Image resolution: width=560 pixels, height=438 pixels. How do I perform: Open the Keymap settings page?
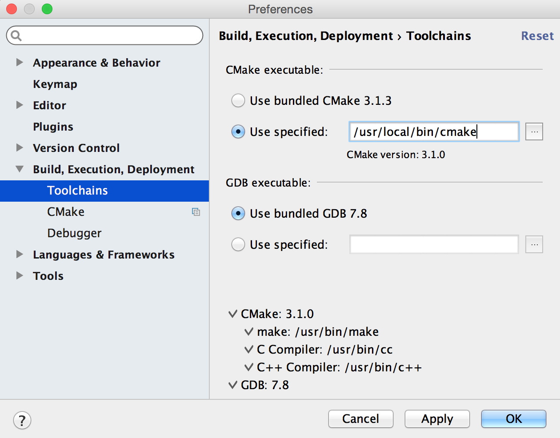click(55, 84)
